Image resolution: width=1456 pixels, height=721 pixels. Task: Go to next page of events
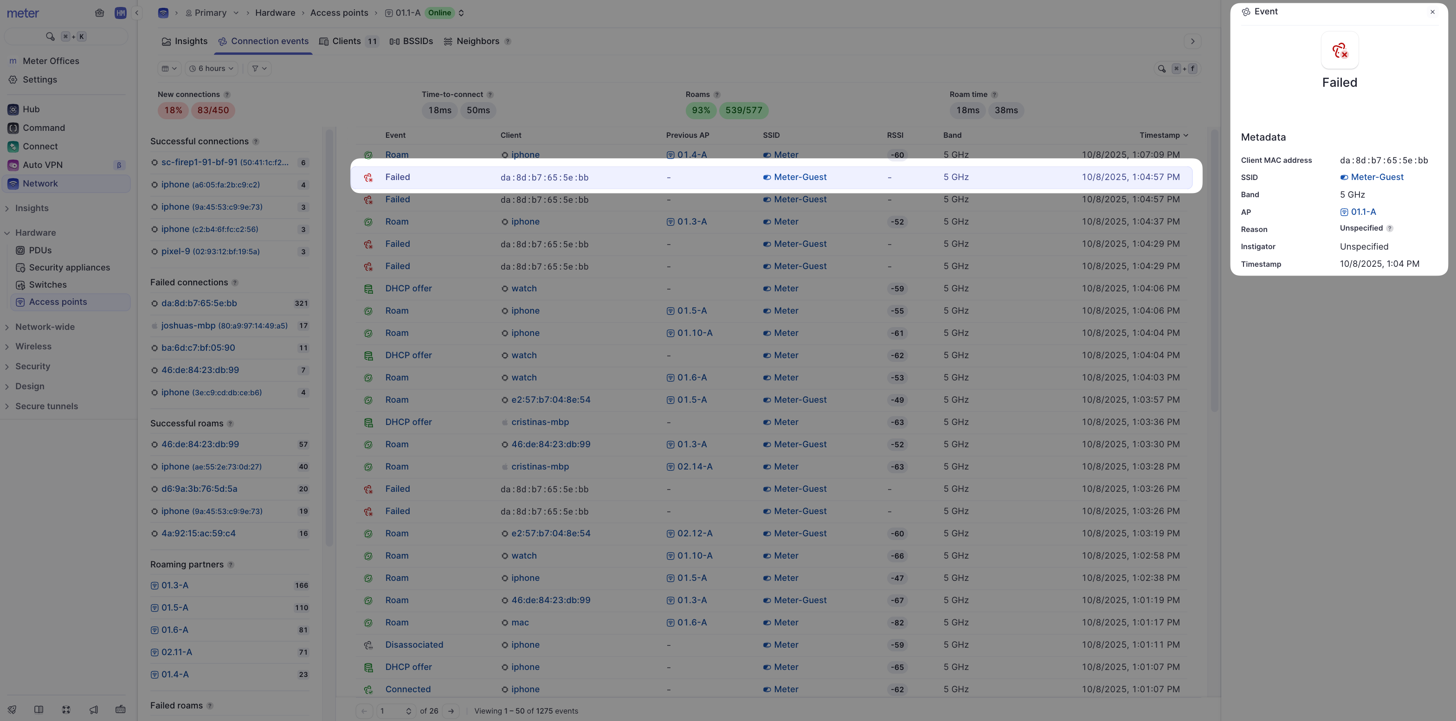pyautogui.click(x=451, y=711)
